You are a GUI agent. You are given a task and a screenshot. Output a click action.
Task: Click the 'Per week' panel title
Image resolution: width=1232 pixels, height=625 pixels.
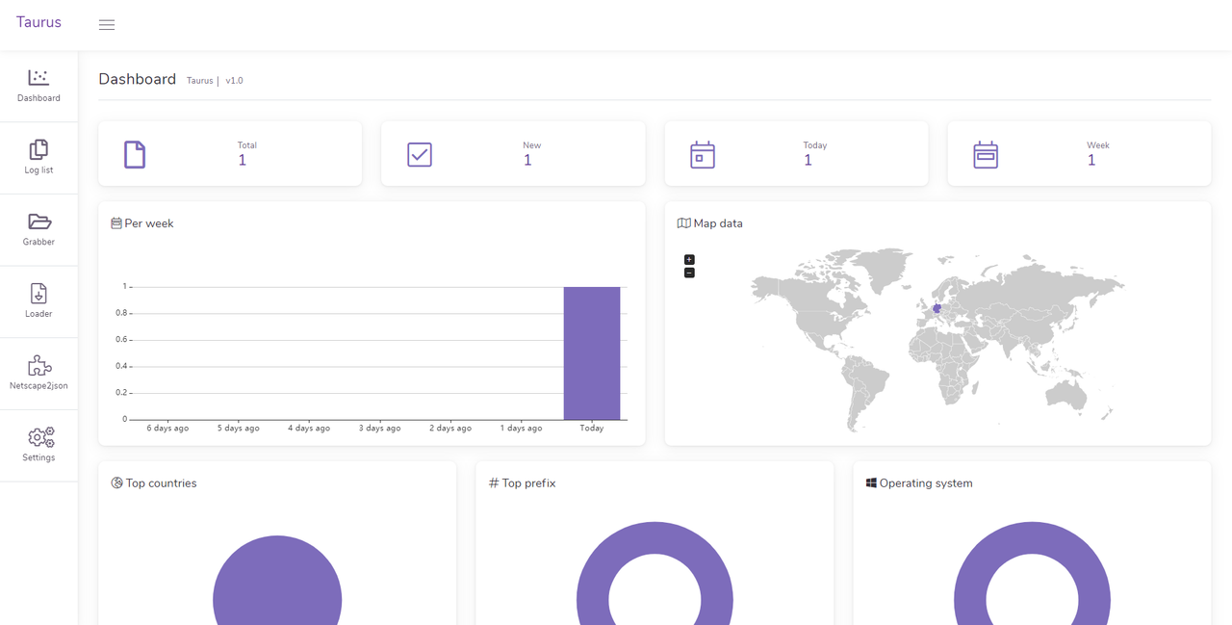(149, 223)
